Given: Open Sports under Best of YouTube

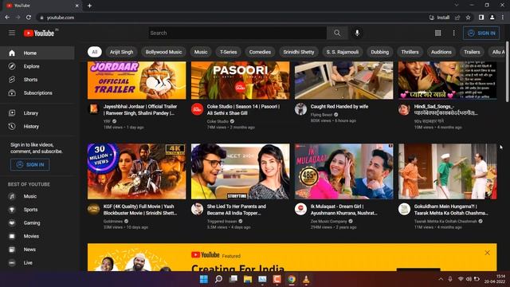Looking at the screenshot, I should tap(37, 210).
